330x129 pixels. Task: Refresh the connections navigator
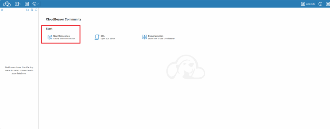pyautogui.click(x=36, y=10)
